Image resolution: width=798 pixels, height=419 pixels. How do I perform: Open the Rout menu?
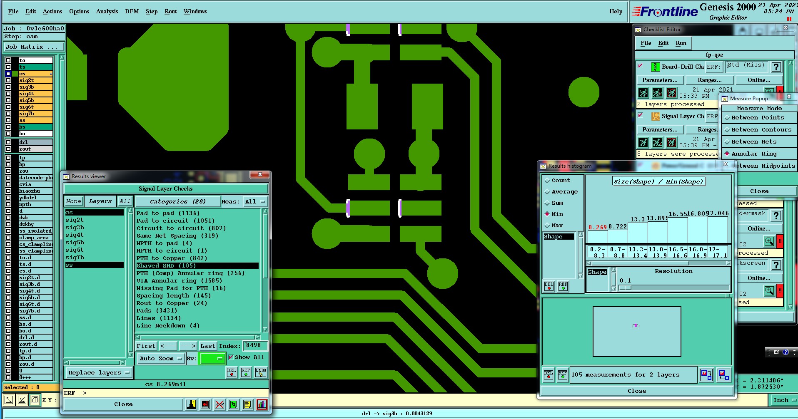(171, 12)
